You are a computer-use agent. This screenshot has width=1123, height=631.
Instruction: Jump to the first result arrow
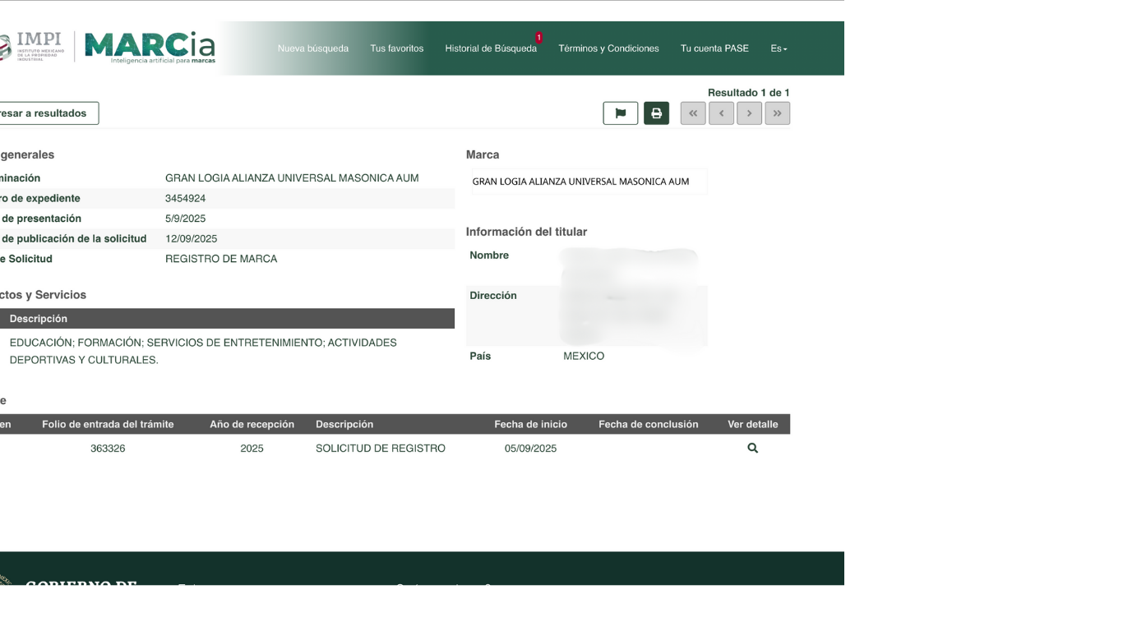click(x=693, y=113)
